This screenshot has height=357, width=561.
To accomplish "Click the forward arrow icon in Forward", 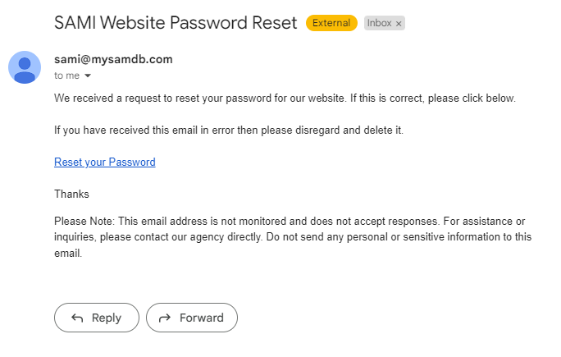I will pyautogui.click(x=165, y=318).
